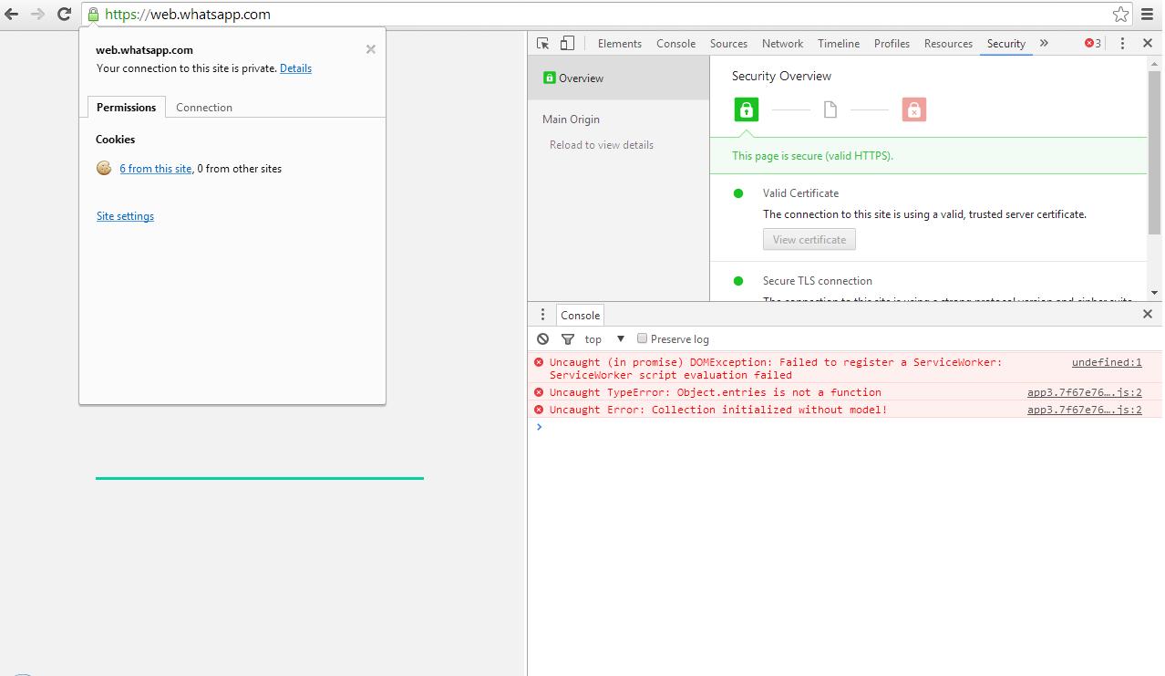
Task: Select the Console drawer tab
Action: 580,315
